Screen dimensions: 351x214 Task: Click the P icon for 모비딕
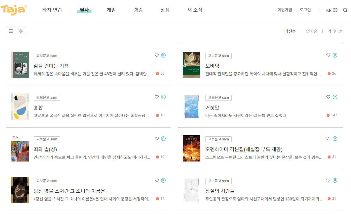click(335, 55)
